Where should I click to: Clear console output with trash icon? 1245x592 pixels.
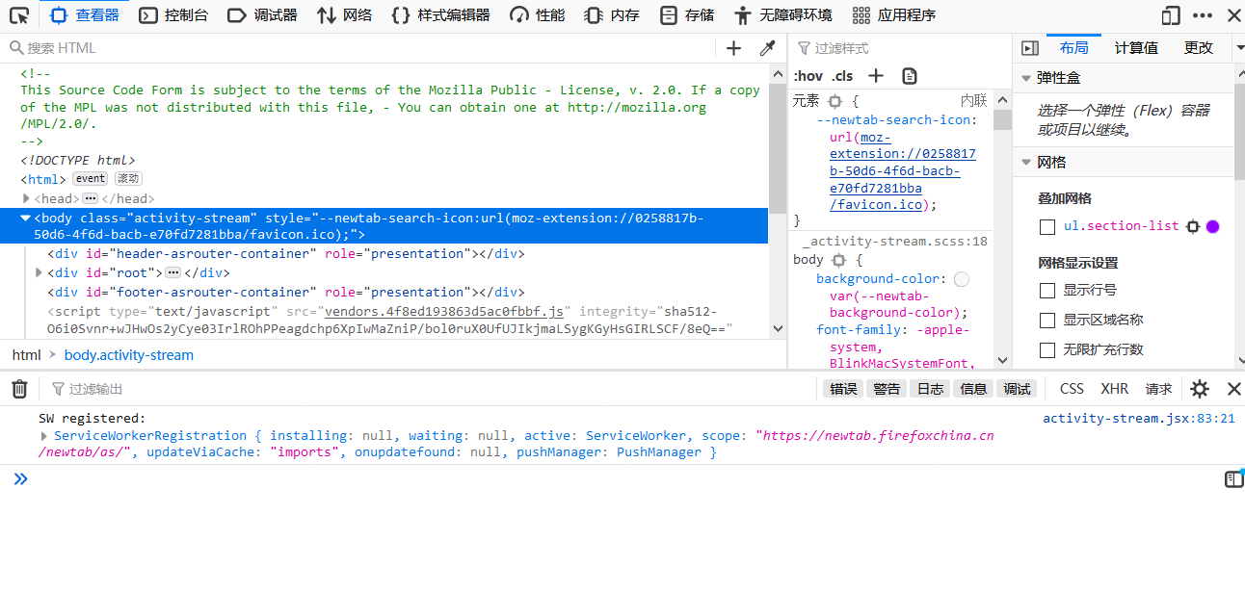[x=19, y=389]
